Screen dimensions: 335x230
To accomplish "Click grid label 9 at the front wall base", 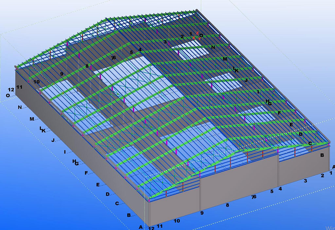I will (x=202, y=213).
